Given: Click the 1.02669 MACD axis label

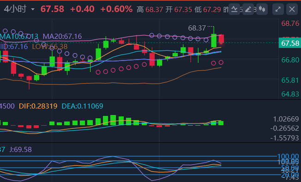Looking at the screenshot, I should point(286,119).
